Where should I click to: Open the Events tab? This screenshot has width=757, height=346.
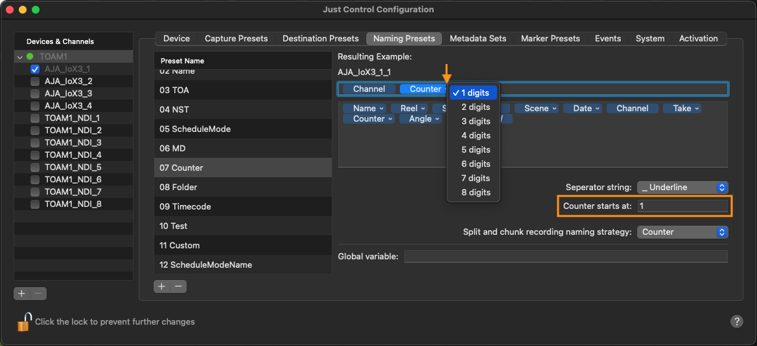(608, 39)
